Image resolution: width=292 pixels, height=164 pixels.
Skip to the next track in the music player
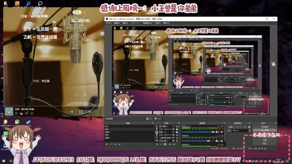(x=90, y=112)
